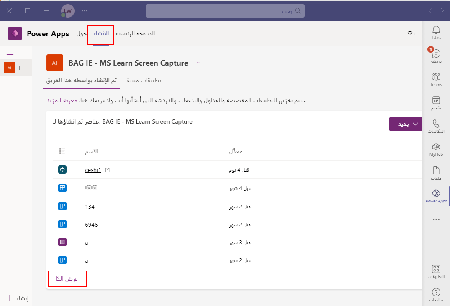This screenshot has height=306, width=450.
Task: Open Help (تعليمات) icon
Action: [436, 295]
